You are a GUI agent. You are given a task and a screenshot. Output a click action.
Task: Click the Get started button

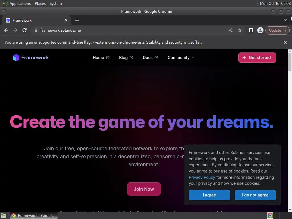point(257,58)
